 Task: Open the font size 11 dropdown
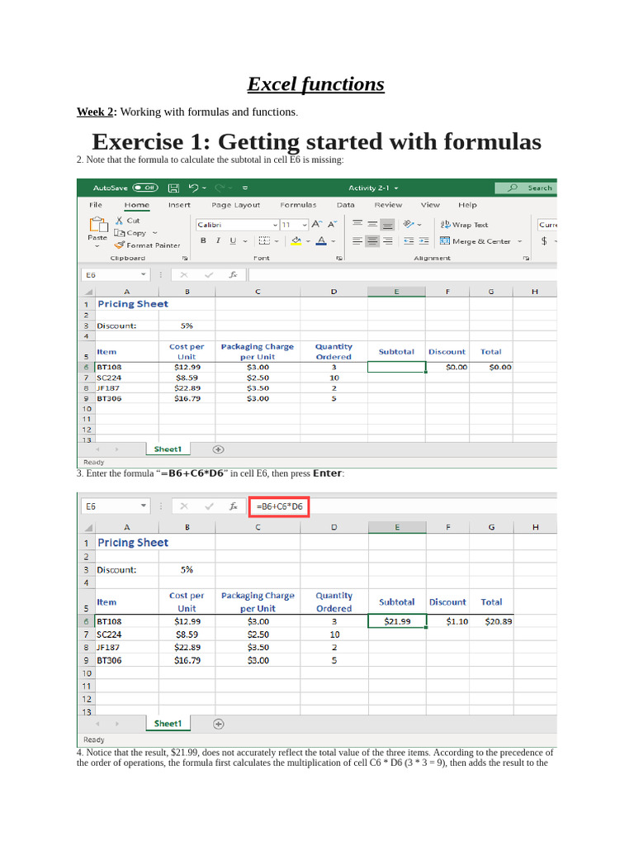[305, 225]
